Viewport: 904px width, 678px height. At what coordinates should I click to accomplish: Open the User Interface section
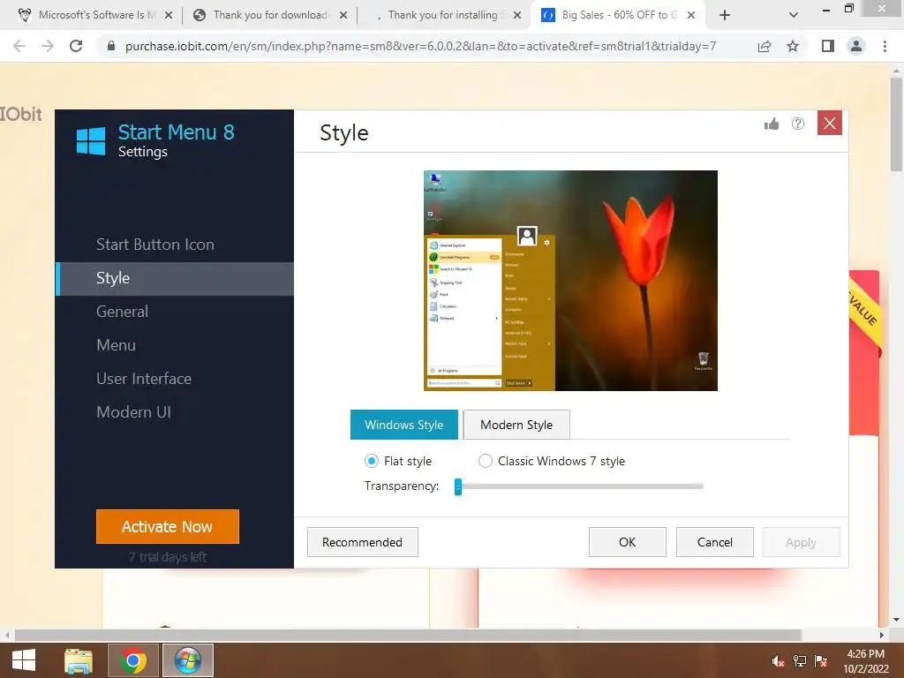144,379
